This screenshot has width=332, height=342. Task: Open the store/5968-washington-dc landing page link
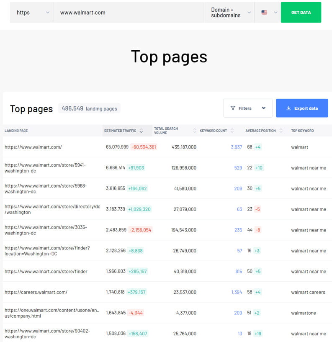(x=46, y=189)
